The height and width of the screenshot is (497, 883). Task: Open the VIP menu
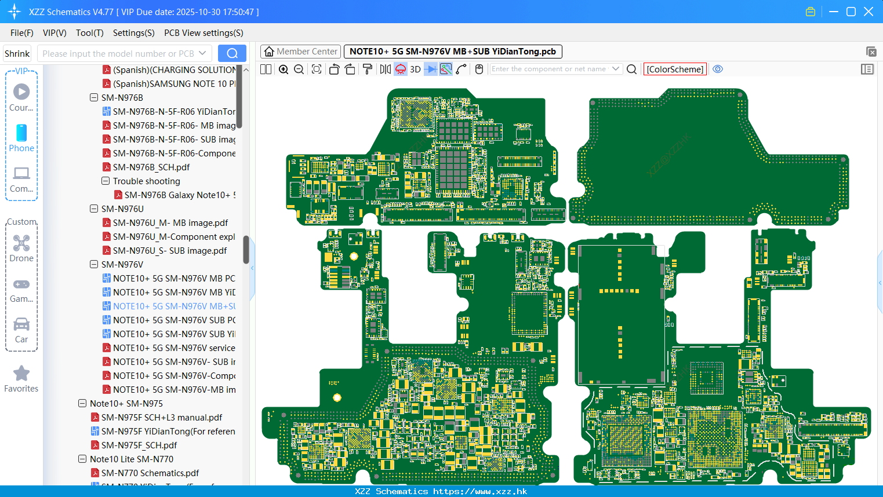[54, 33]
